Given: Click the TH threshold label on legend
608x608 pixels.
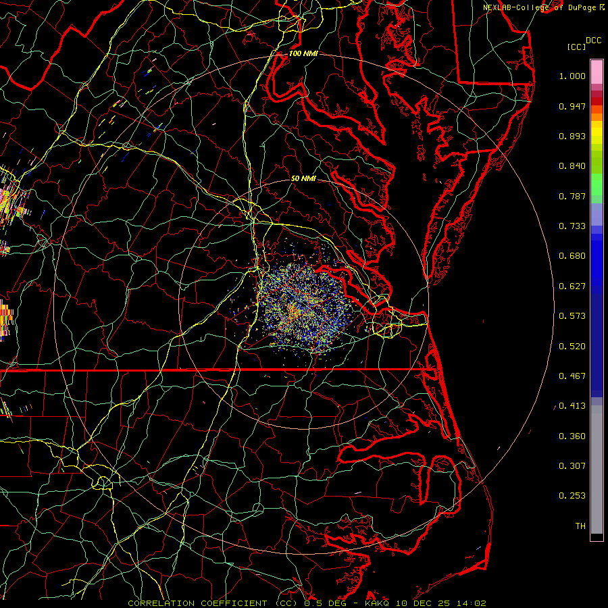Looking at the screenshot, I should point(580,526).
